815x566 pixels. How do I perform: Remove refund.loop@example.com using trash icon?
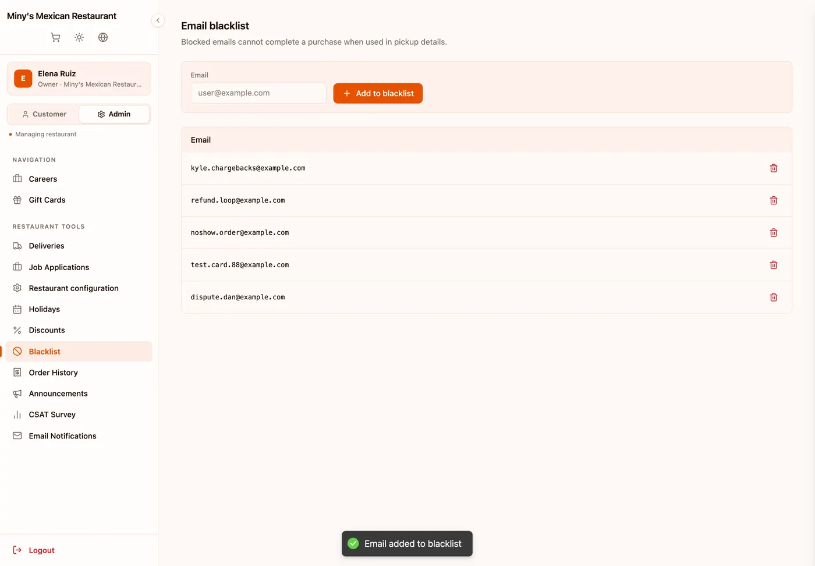click(x=774, y=200)
